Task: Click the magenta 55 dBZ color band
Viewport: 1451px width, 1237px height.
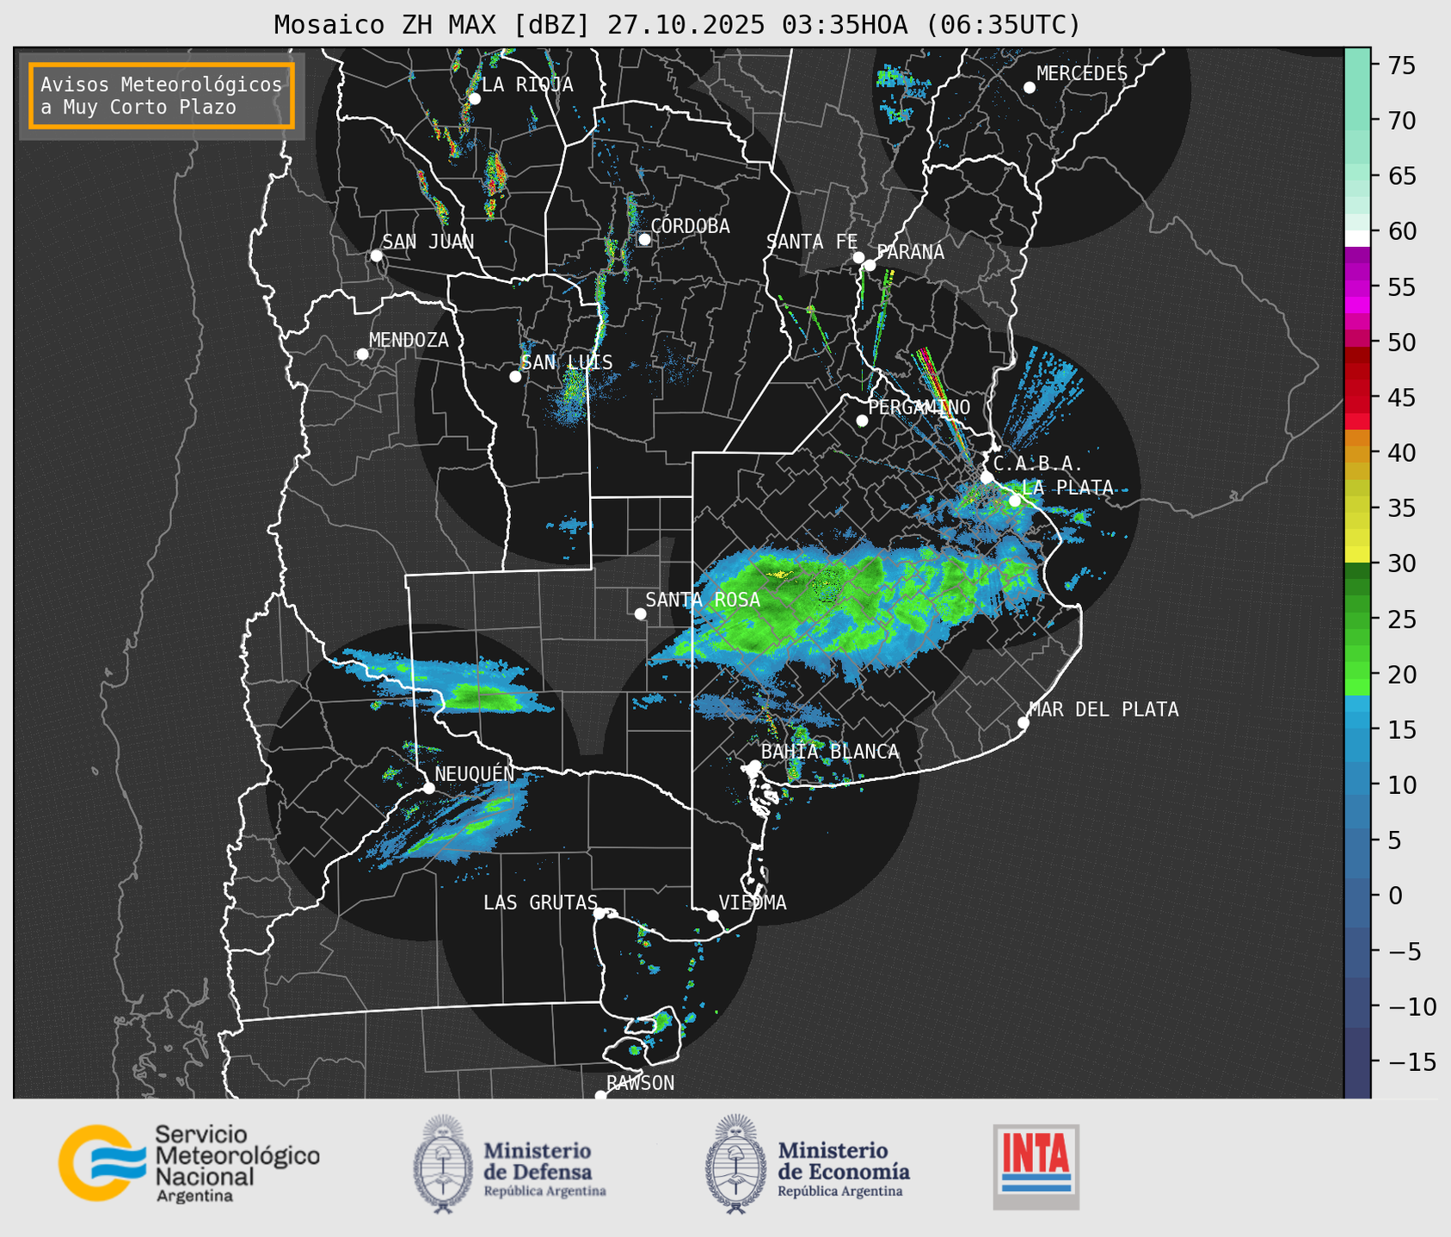Action: 1357,286
